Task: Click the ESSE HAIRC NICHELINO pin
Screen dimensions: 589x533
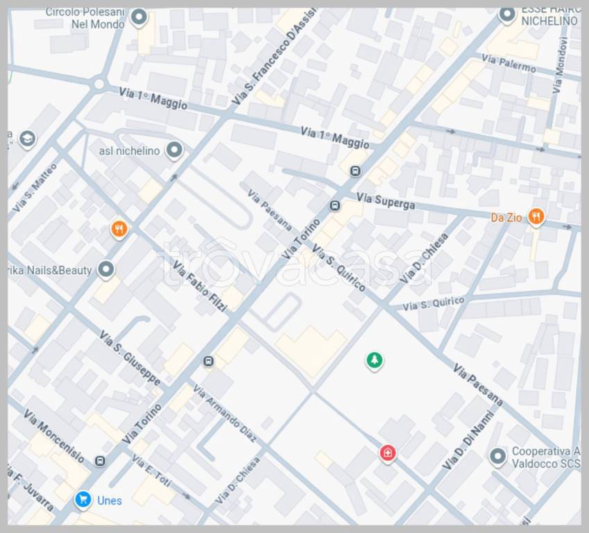Action: (x=507, y=14)
